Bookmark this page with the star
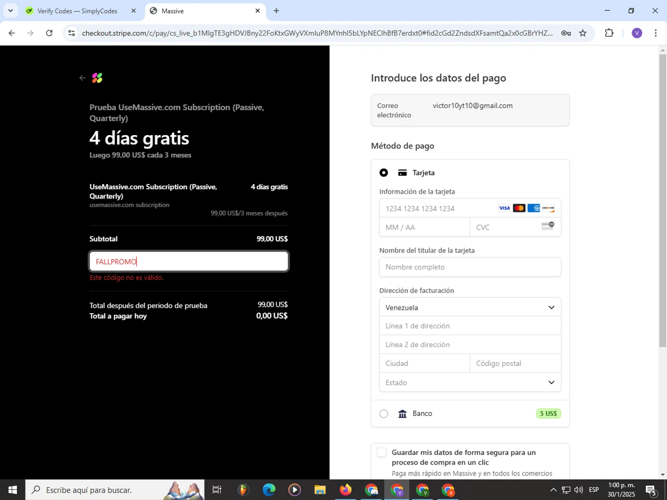Viewport: 667px width, 500px height. click(583, 33)
